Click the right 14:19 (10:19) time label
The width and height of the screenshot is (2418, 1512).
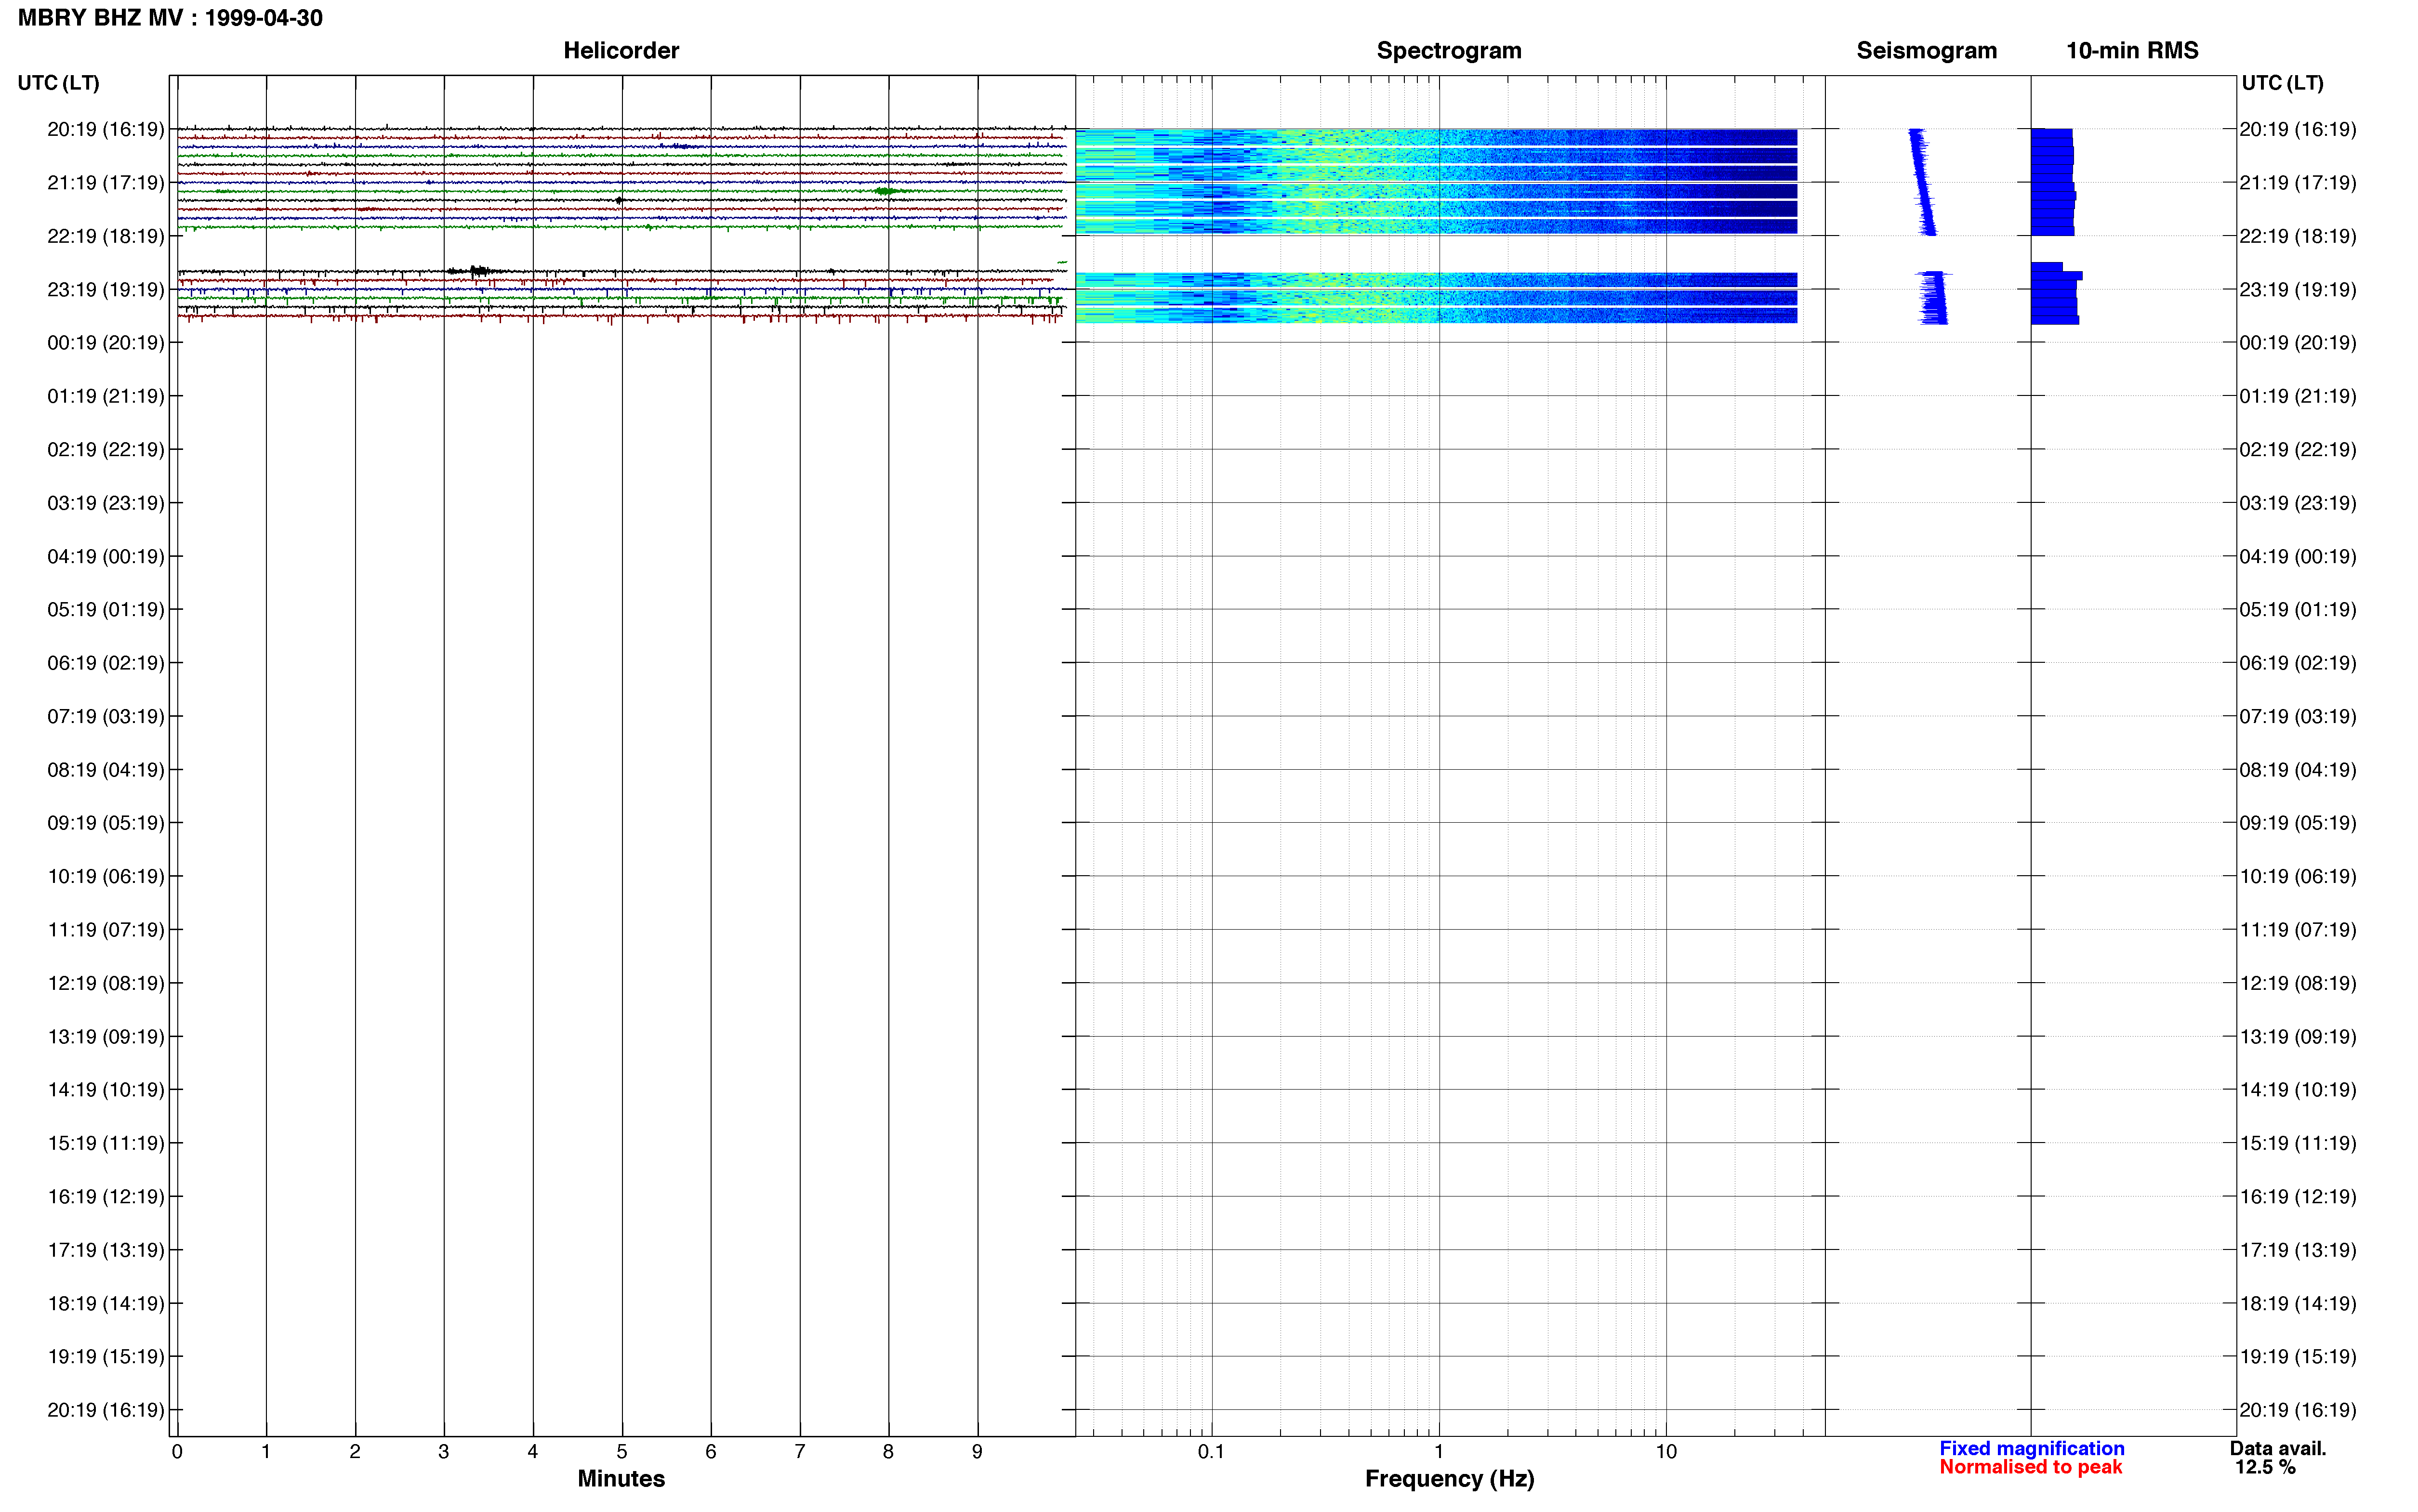(x=2298, y=1090)
